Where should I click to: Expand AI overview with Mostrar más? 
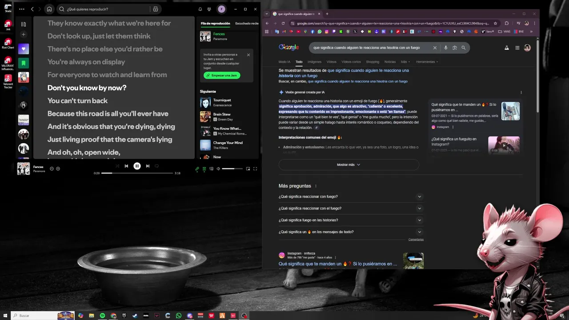pyautogui.click(x=349, y=164)
